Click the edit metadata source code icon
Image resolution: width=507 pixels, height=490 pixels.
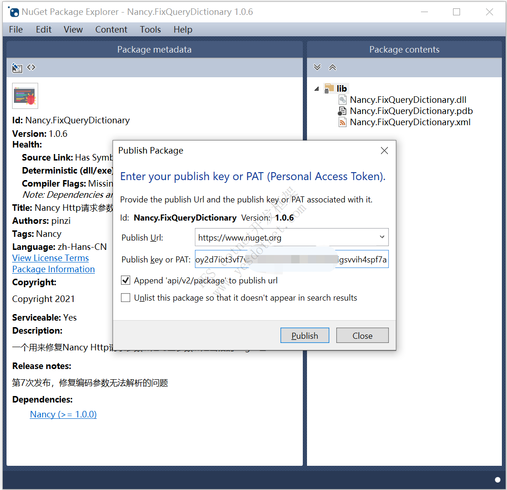pos(31,67)
